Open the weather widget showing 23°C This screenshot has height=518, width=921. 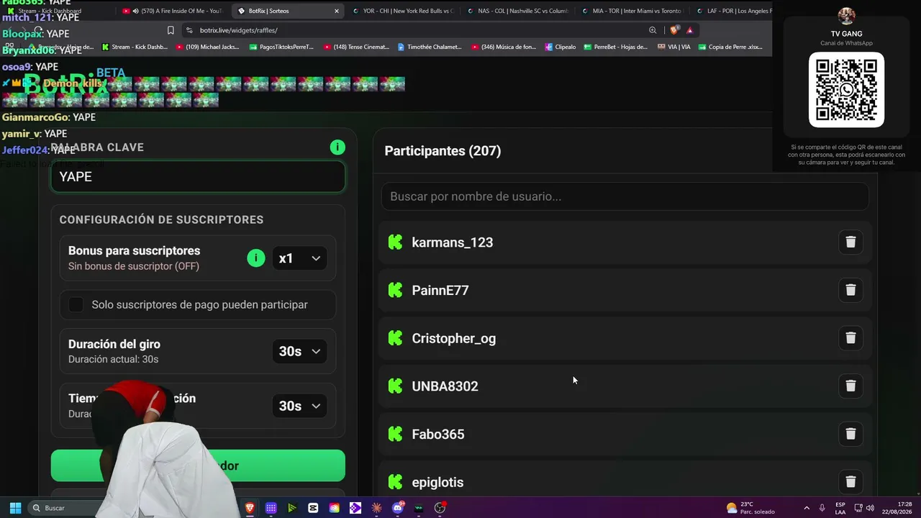(750, 508)
